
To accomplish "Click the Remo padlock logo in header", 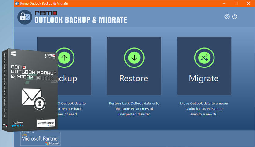I will pyautogui.click(x=25, y=18).
